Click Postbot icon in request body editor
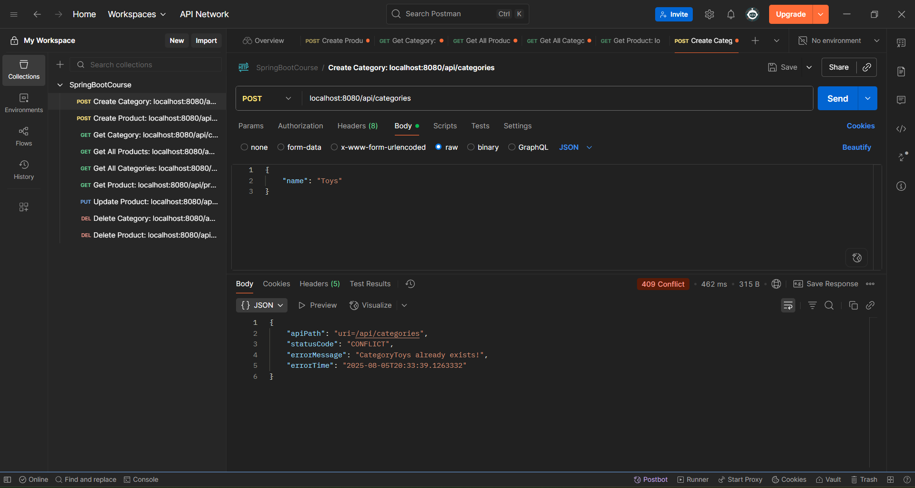This screenshot has width=915, height=488. pyautogui.click(x=857, y=258)
